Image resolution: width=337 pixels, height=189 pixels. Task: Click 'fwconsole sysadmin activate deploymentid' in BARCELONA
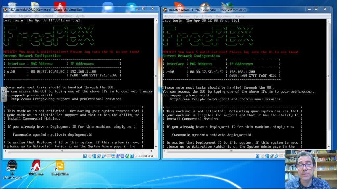(x=212, y=135)
